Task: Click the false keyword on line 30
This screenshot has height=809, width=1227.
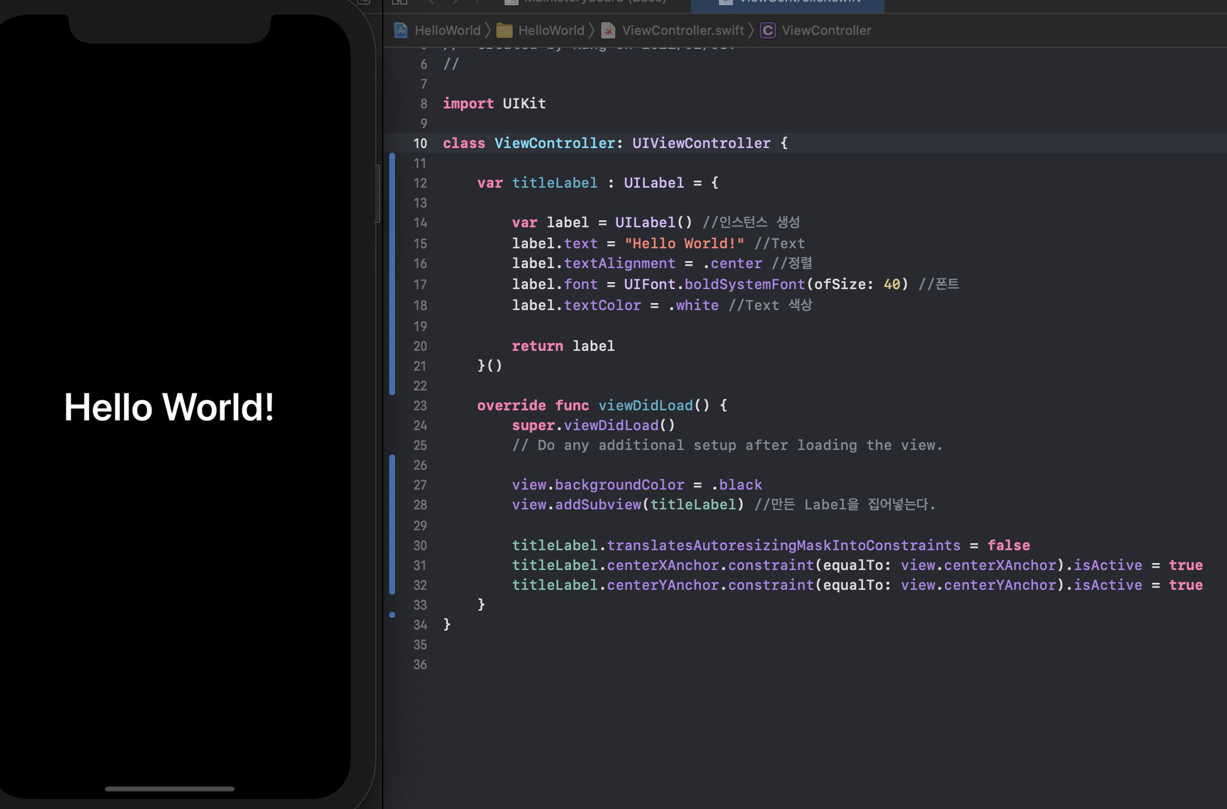Action: [x=1009, y=546]
